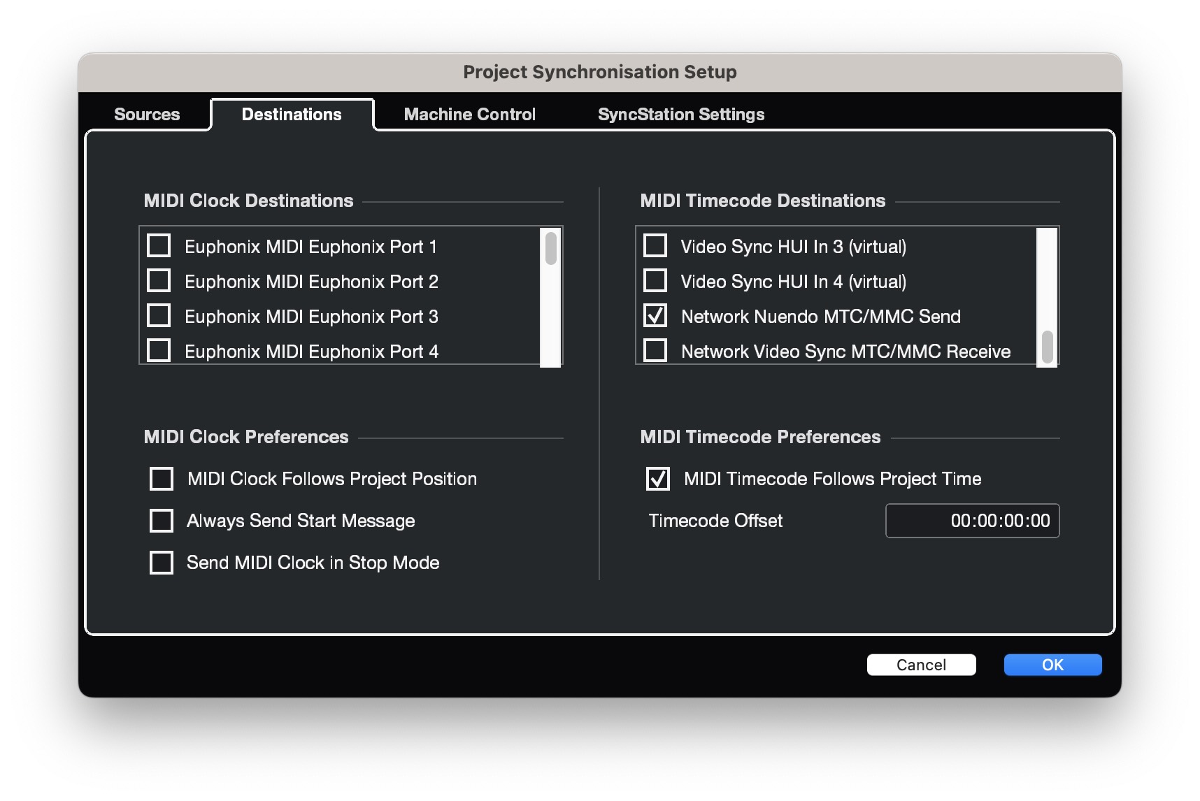Image resolution: width=1200 pixels, height=801 pixels.
Task: Click the Timecode Offset value field
Action: [x=972, y=521]
